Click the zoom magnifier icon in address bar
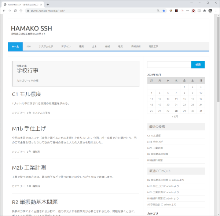Screen dimensions: 220x216 (x=158, y=11)
